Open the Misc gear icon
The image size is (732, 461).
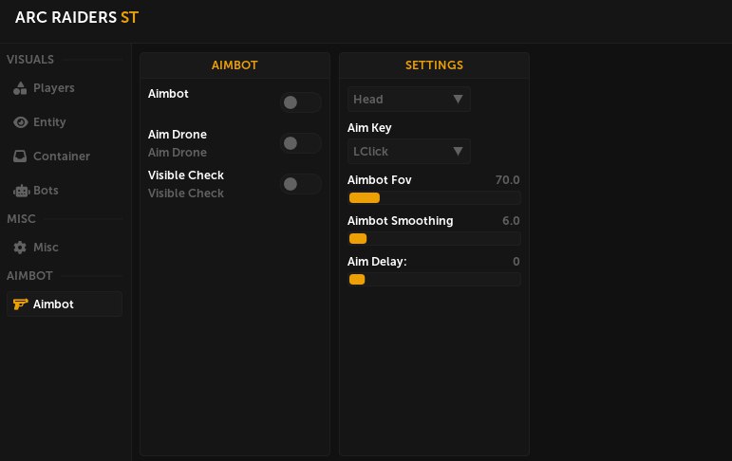tap(20, 248)
